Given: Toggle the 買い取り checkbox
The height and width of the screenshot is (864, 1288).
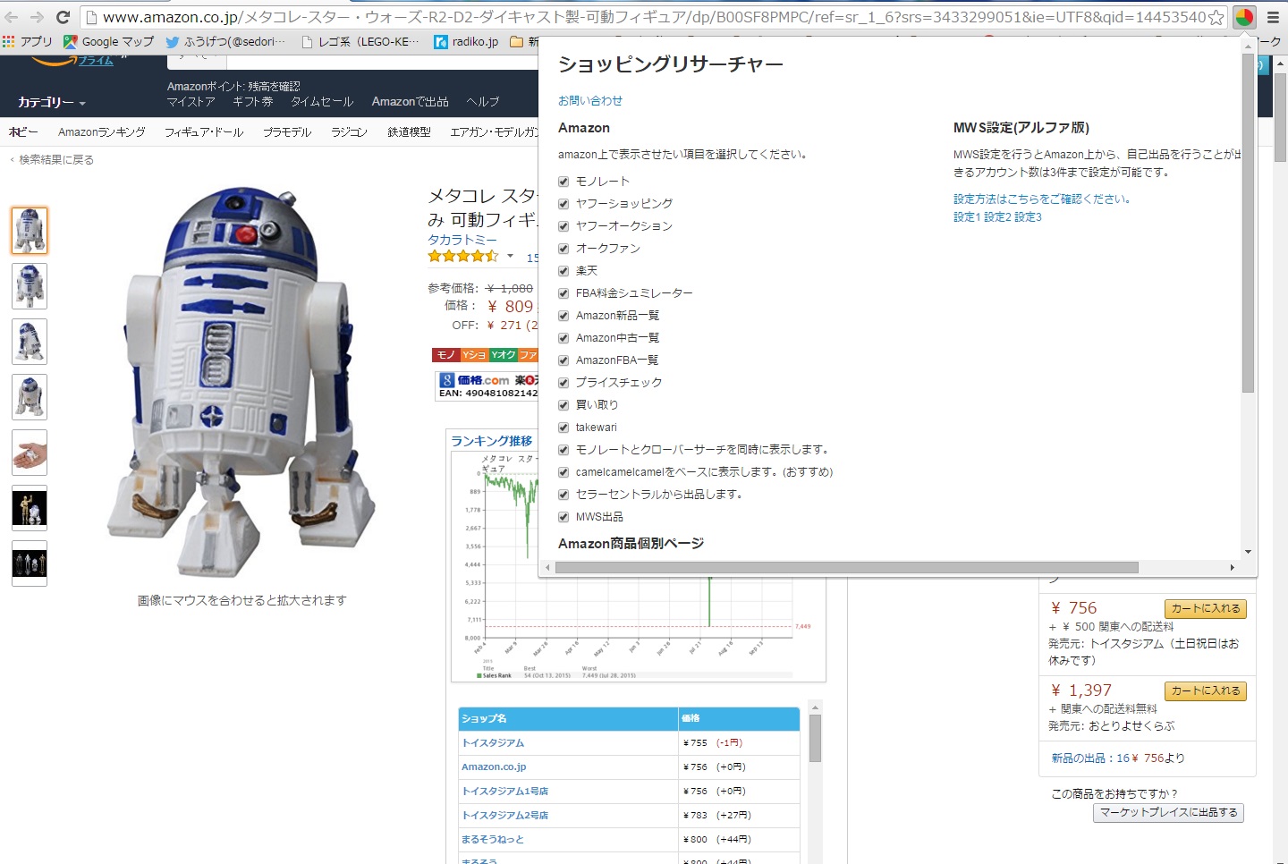Looking at the screenshot, I should 563,405.
